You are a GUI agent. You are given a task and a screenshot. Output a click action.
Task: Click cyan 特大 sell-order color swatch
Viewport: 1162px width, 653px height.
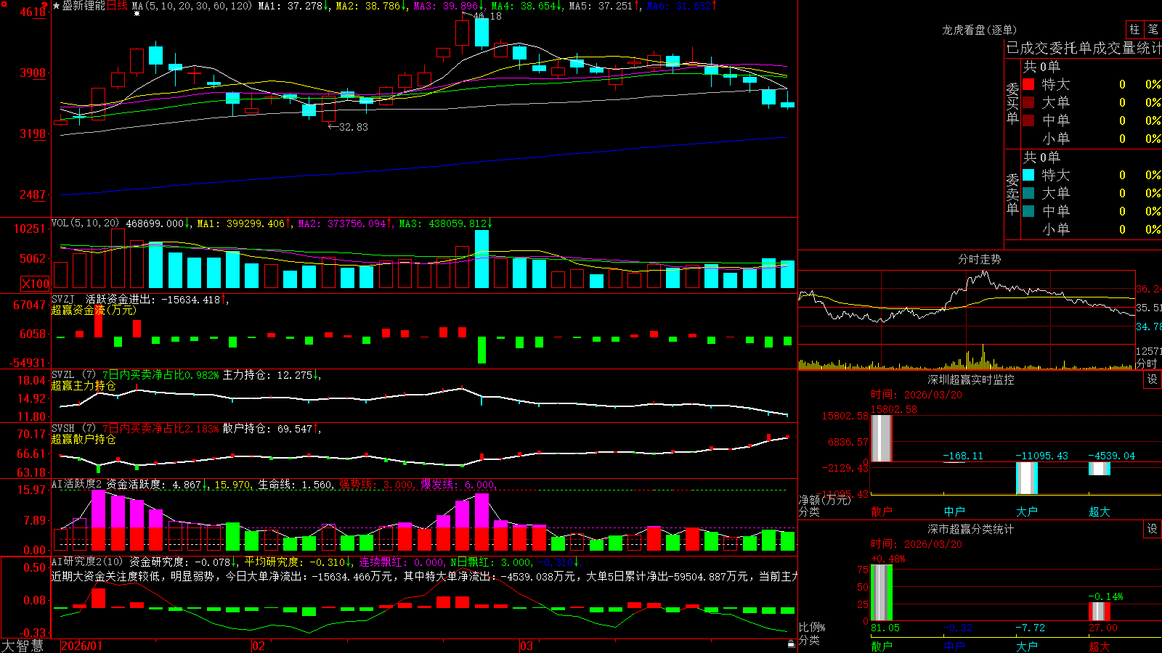(1028, 175)
